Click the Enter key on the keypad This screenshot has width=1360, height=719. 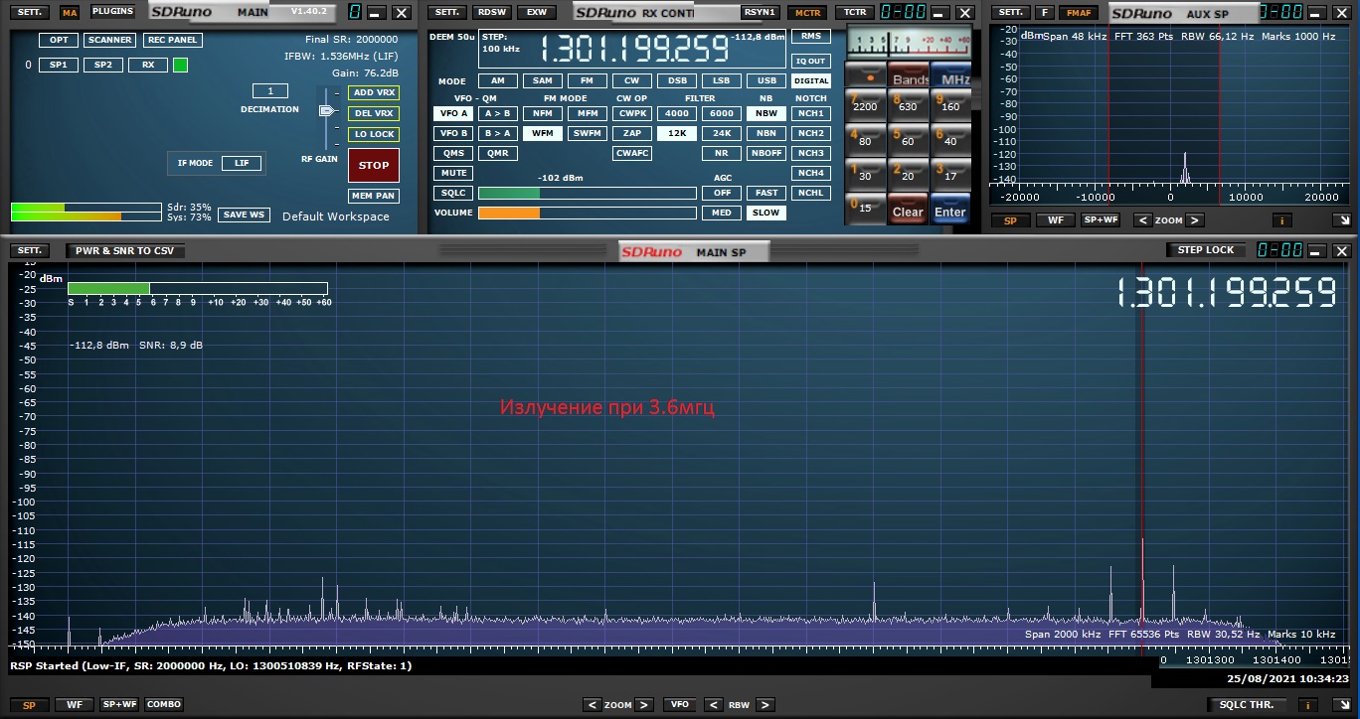[951, 211]
